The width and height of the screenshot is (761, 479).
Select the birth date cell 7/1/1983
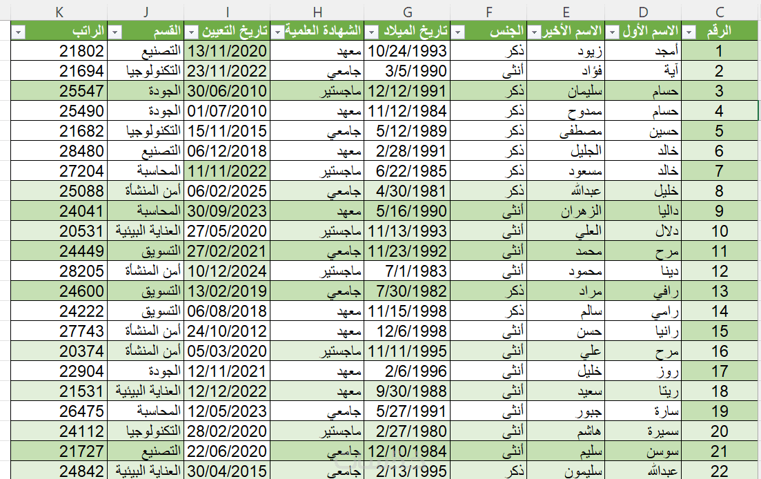[x=408, y=271]
